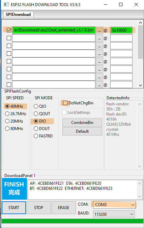Click the ERASE button
Screen dimensions: 144x228
point(64,208)
